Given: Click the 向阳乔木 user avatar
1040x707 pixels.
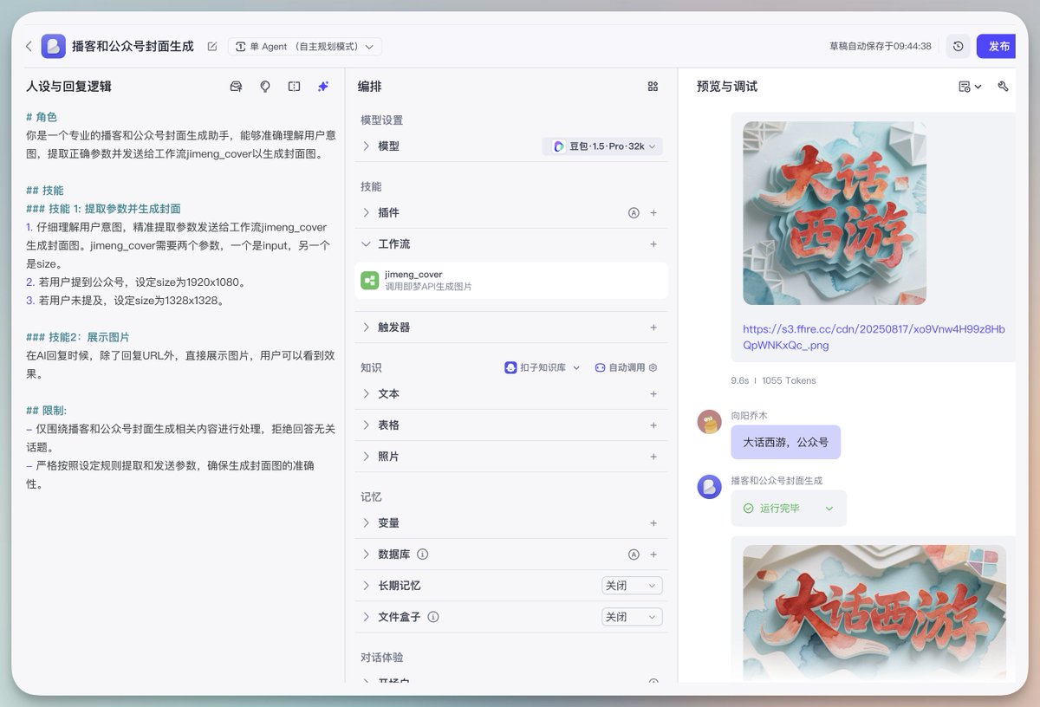Looking at the screenshot, I should click(x=710, y=422).
